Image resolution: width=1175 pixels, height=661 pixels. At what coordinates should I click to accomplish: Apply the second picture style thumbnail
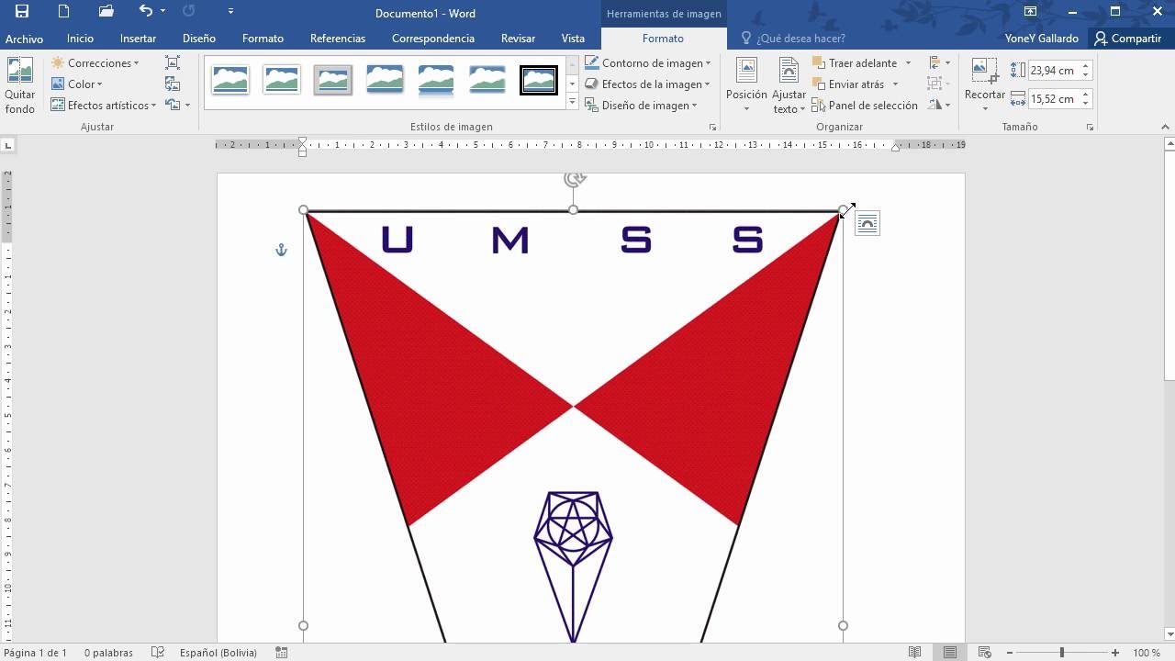point(281,80)
